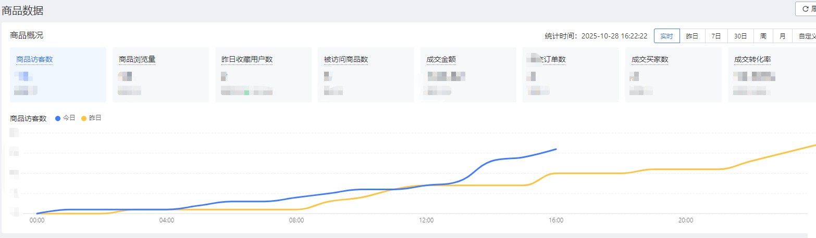The width and height of the screenshot is (816, 238).
Task: Open the 自定义 custom date range
Action: (x=803, y=36)
